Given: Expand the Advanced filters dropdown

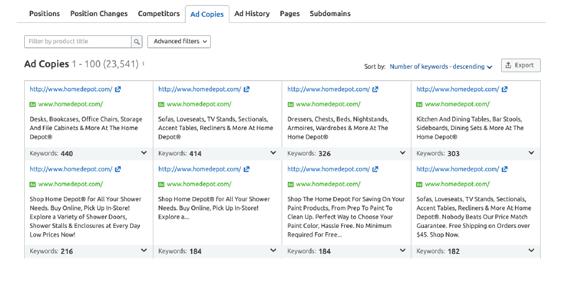Looking at the screenshot, I should point(179,41).
